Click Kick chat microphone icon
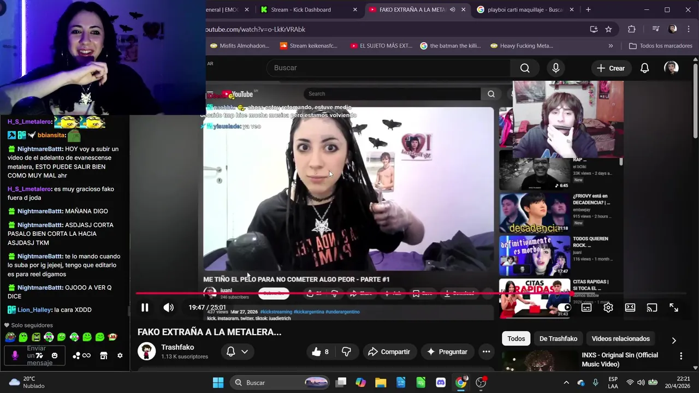The image size is (699, 393). [x=15, y=356]
